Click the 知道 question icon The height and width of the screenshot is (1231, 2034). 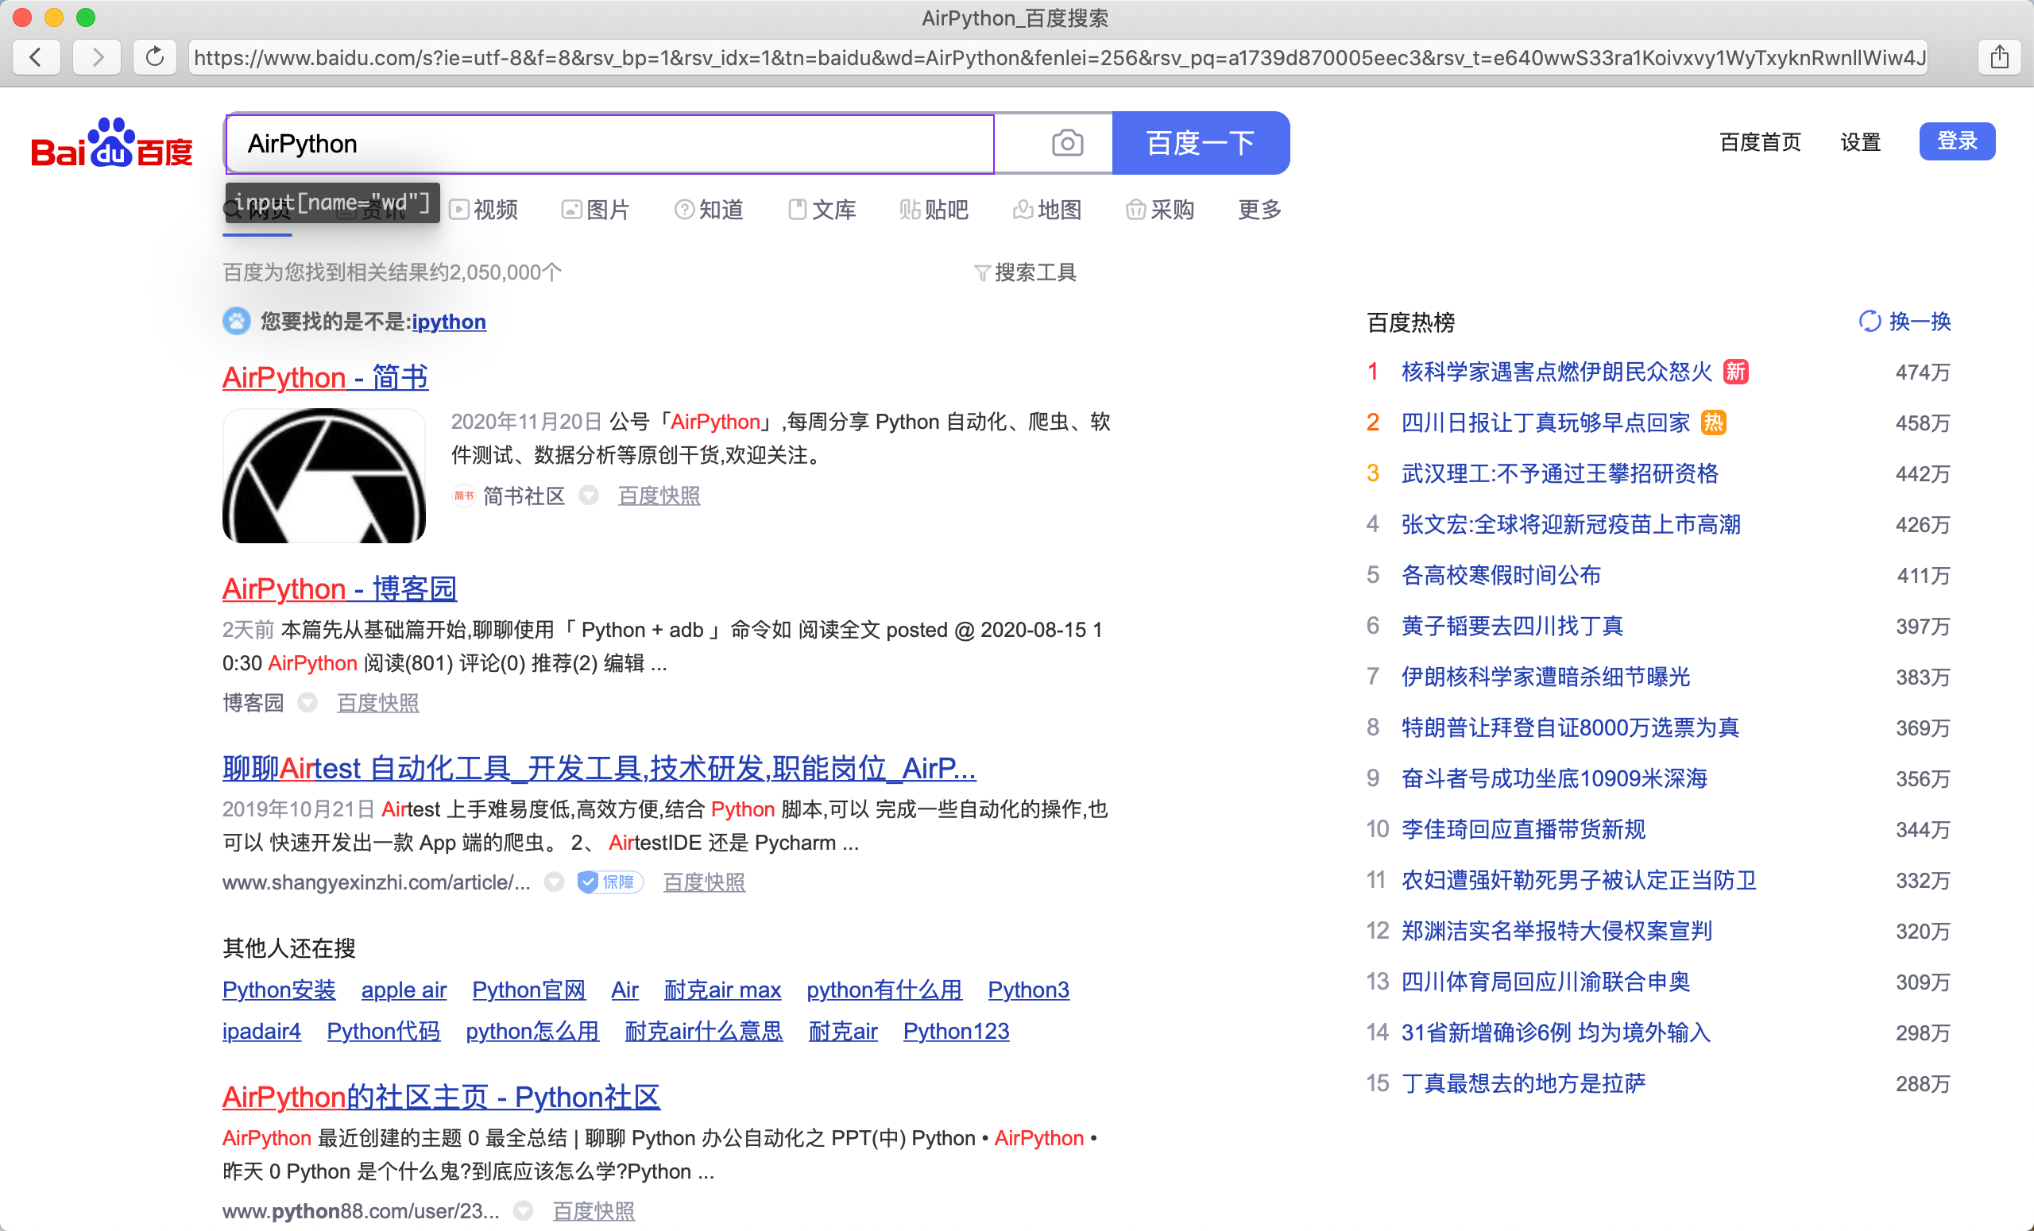pos(685,209)
